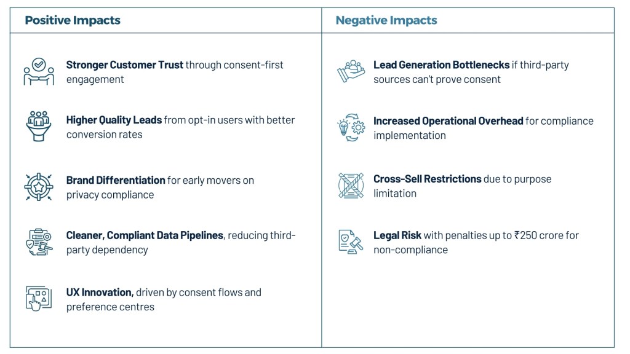Click the lightbulb gear icon for Operational Overhead

[351, 127]
